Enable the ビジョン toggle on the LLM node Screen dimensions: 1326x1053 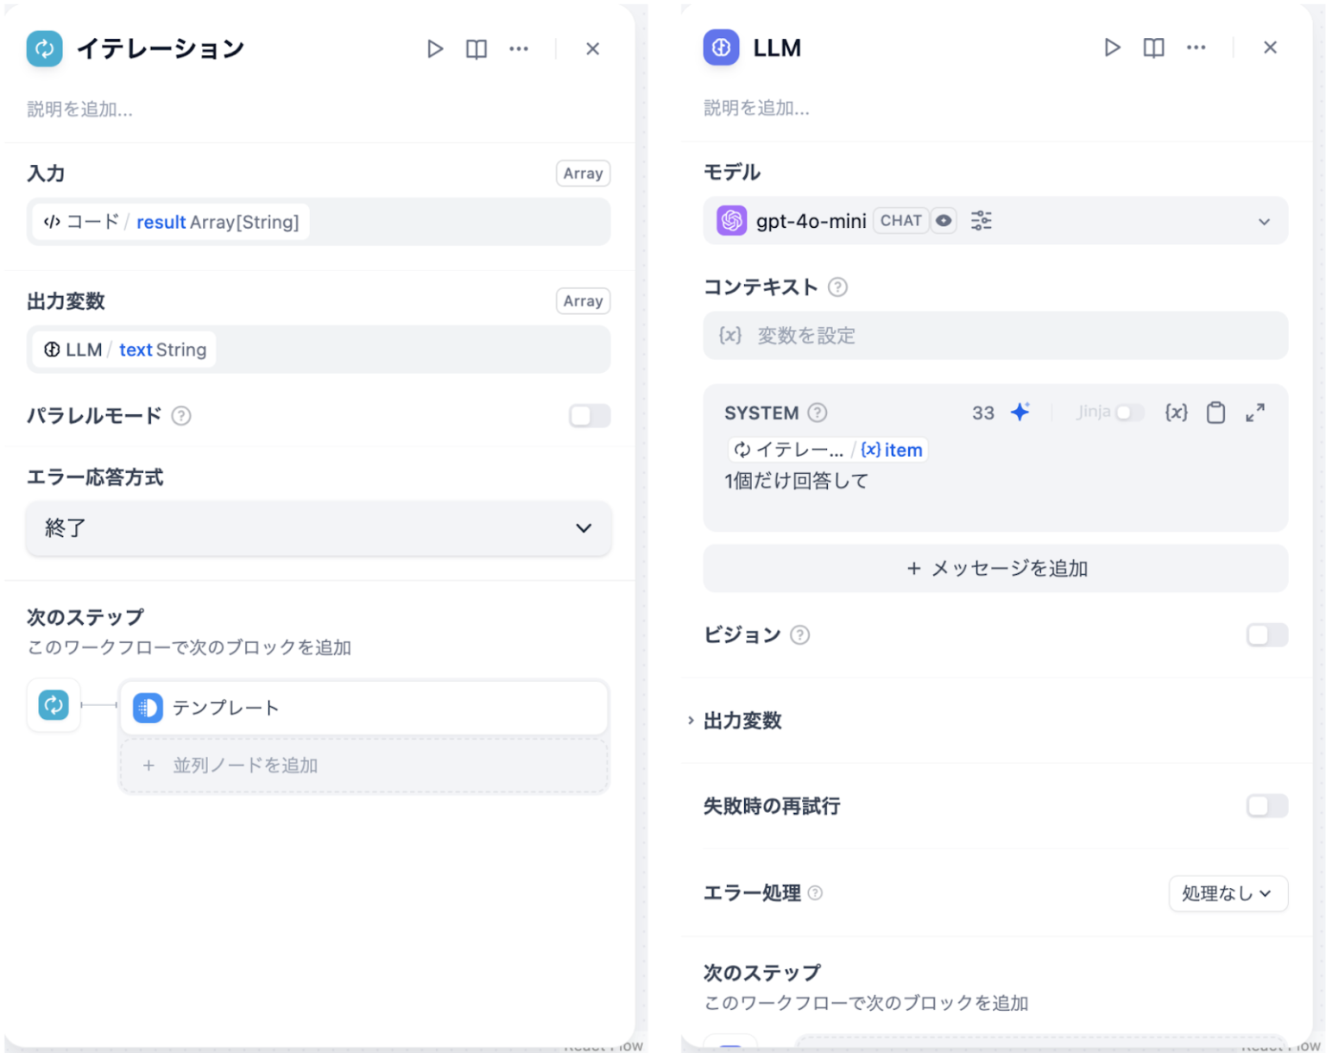[1266, 634]
